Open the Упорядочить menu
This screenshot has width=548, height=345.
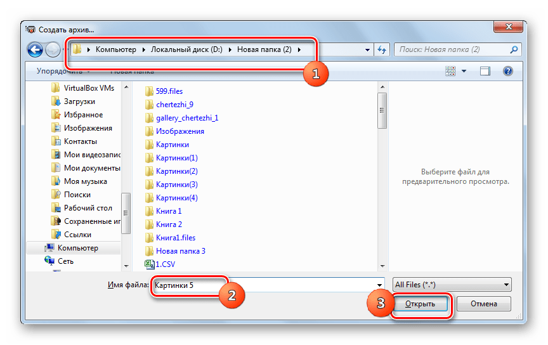[x=63, y=71]
